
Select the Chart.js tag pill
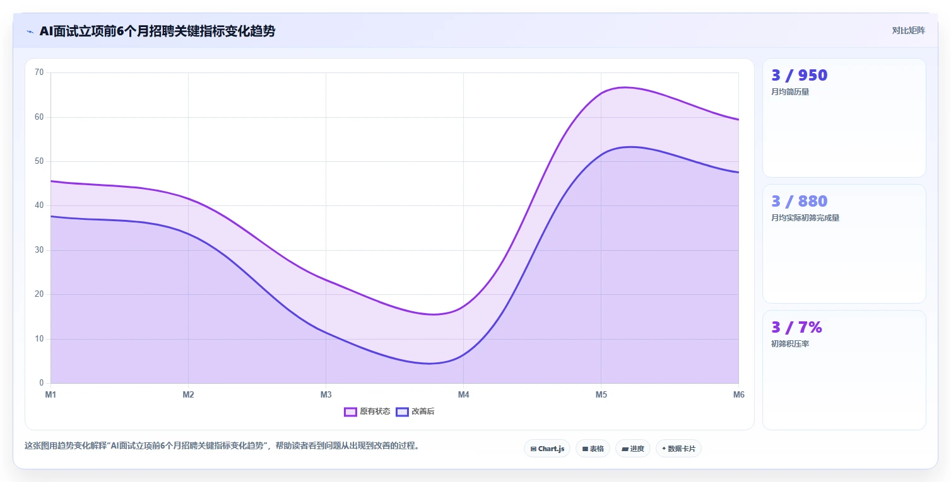pyautogui.click(x=547, y=449)
